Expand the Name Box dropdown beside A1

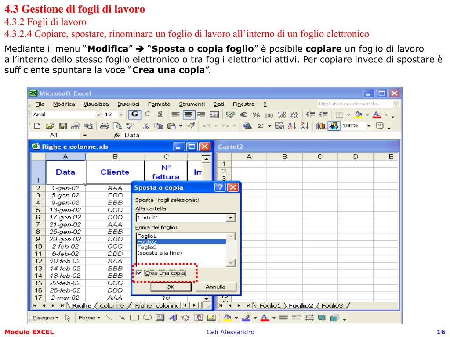coord(85,135)
